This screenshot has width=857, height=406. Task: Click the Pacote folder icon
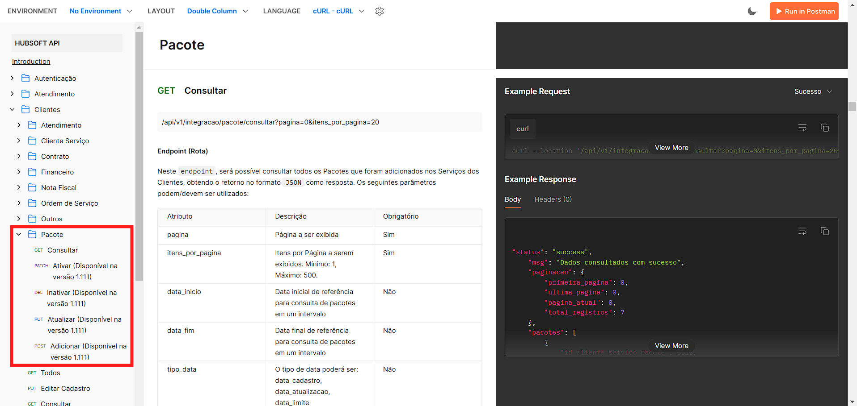click(x=32, y=234)
